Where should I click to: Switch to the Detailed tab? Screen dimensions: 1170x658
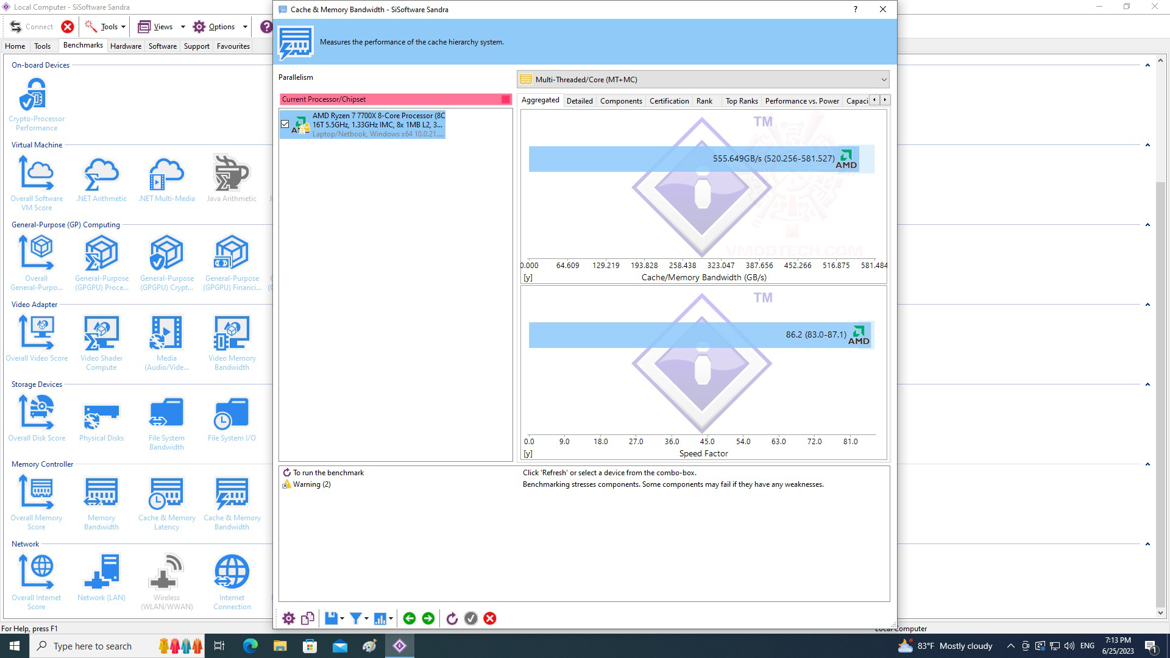point(579,101)
